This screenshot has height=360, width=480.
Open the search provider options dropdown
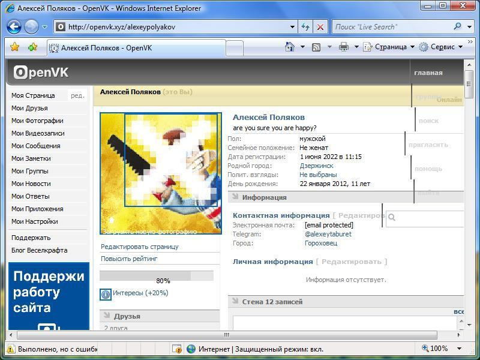(470, 27)
